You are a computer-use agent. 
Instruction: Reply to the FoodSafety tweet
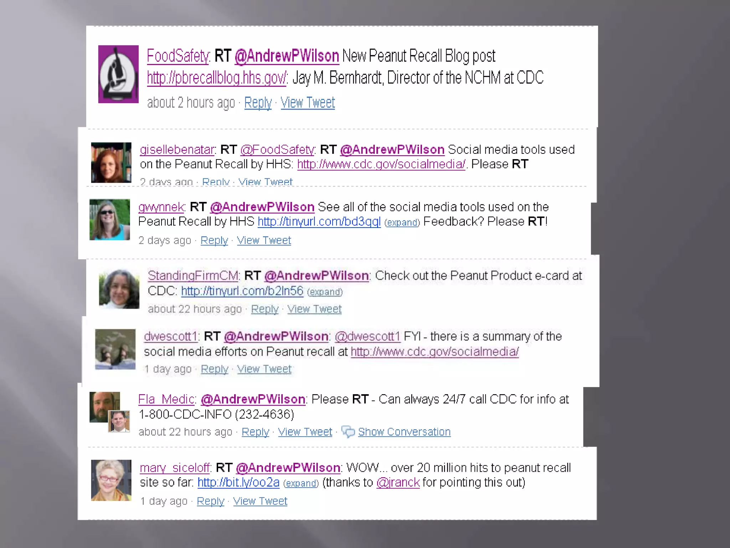point(258,103)
